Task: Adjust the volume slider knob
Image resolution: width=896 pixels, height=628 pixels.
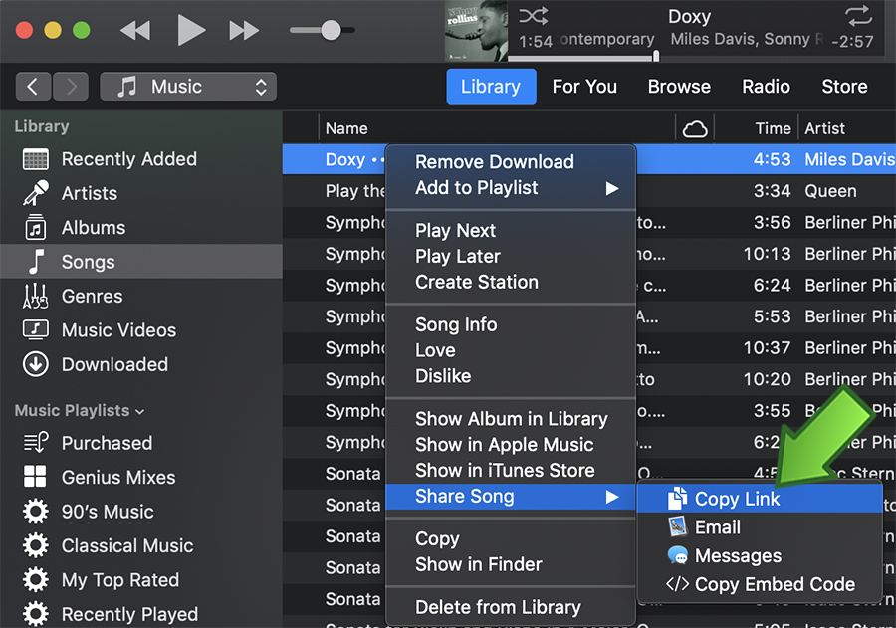Action: pyautogui.click(x=331, y=30)
